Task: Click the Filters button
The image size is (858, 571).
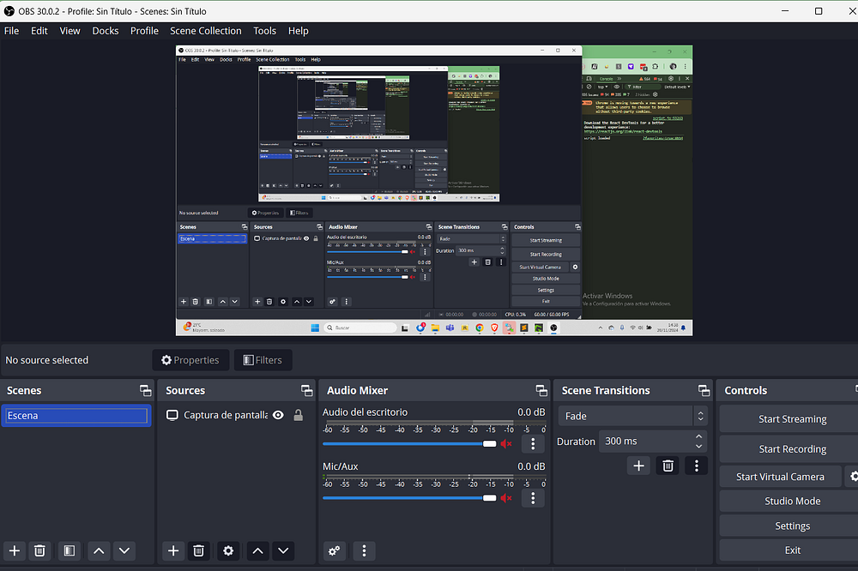Action: pyautogui.click(x=263, y=360)
